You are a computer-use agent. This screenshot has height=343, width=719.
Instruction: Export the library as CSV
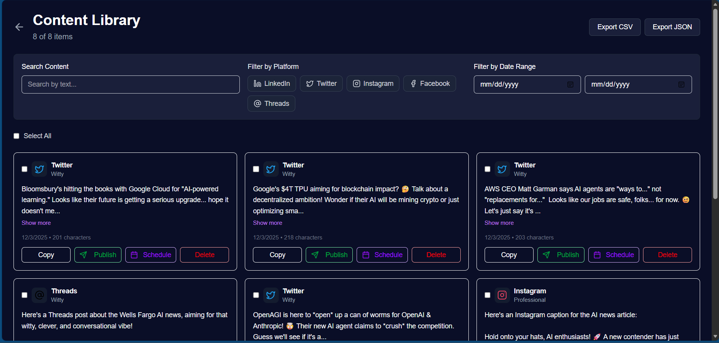pos(615,27)
